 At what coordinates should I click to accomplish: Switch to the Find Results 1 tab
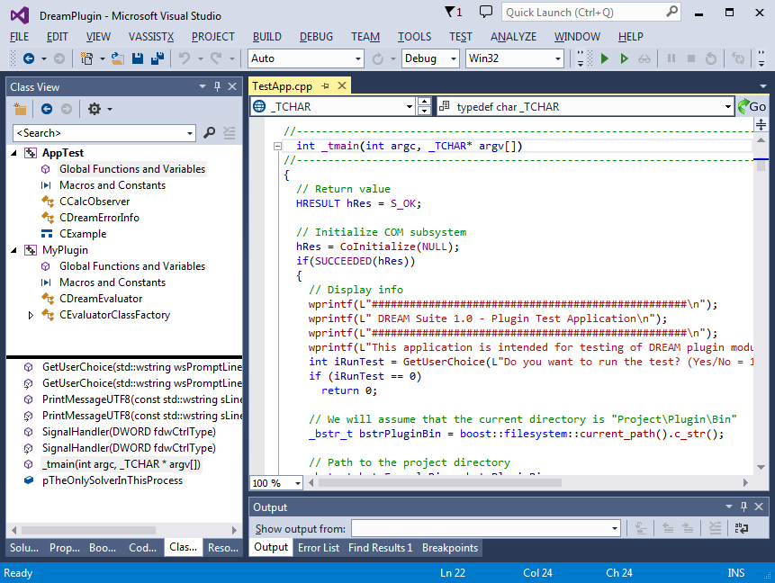point(380,548)
